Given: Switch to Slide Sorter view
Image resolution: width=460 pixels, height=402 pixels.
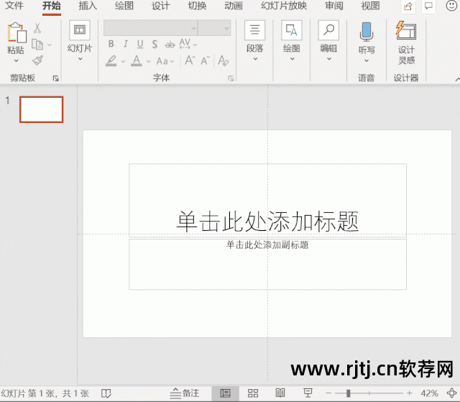Looking at the screenshot, I should 253,393.
